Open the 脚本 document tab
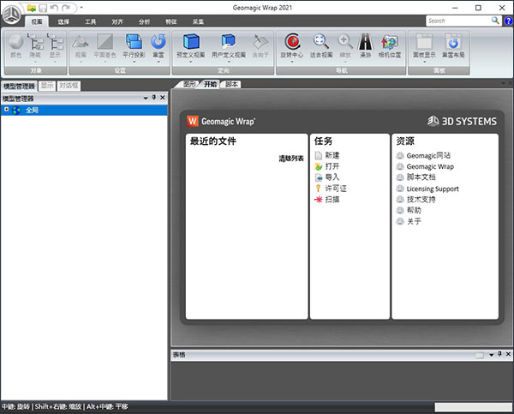514x414 pixels. [x=231, y=85]
